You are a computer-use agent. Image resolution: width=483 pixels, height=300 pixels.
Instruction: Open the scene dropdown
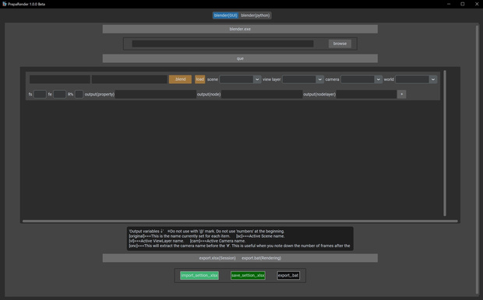(240, 79)
